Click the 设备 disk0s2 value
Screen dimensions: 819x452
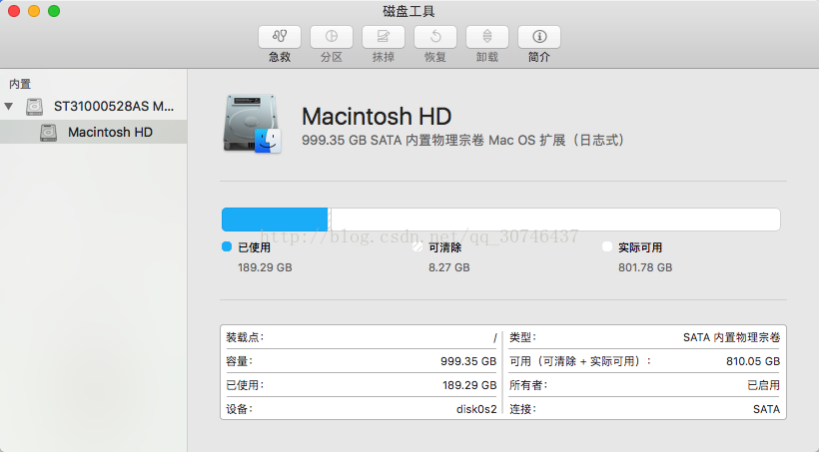tap(476, 409)
